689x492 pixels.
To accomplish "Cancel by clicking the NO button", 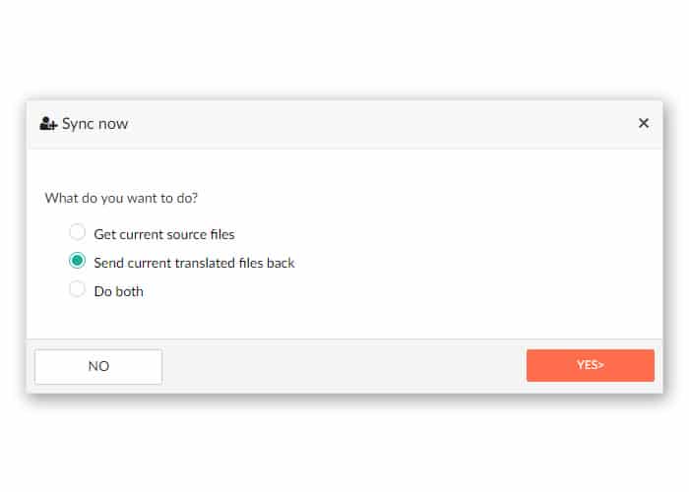I will (98, 366).
